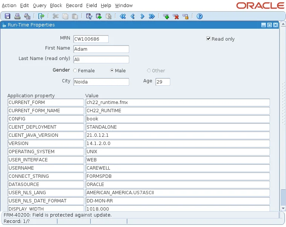Click the CURRENT_FORM_NAME property cell
286x227 pixels.
coord(46,111)
